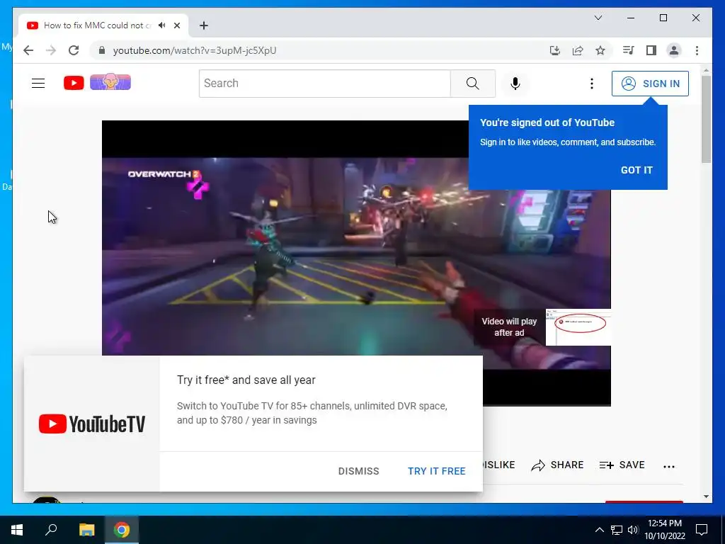This screenshot has height=544, width=725.
Task: Open the Windows Start menu
Action: pos(17,530)
